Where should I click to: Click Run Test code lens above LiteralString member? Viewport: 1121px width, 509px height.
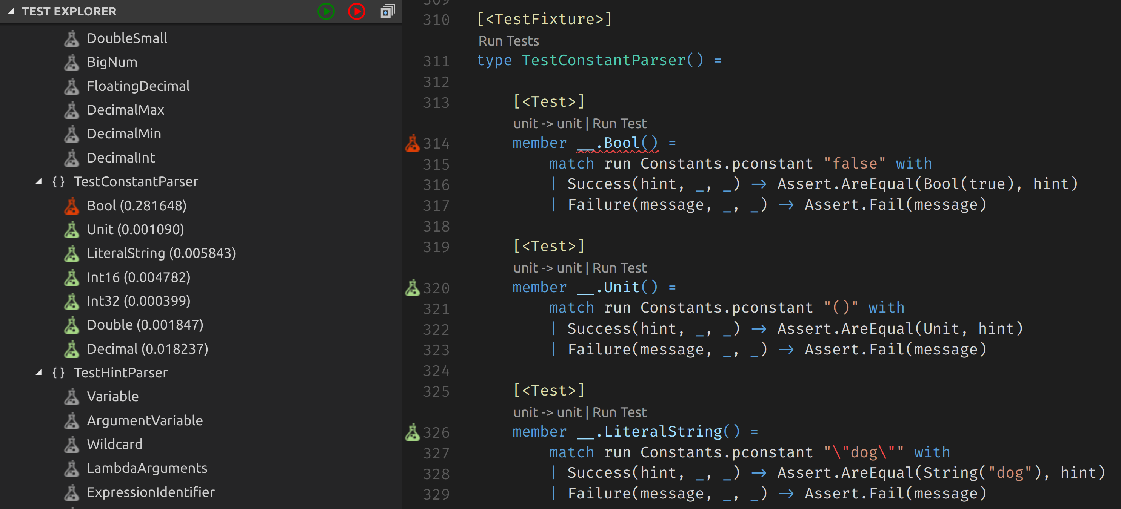[x=619, y=412]
